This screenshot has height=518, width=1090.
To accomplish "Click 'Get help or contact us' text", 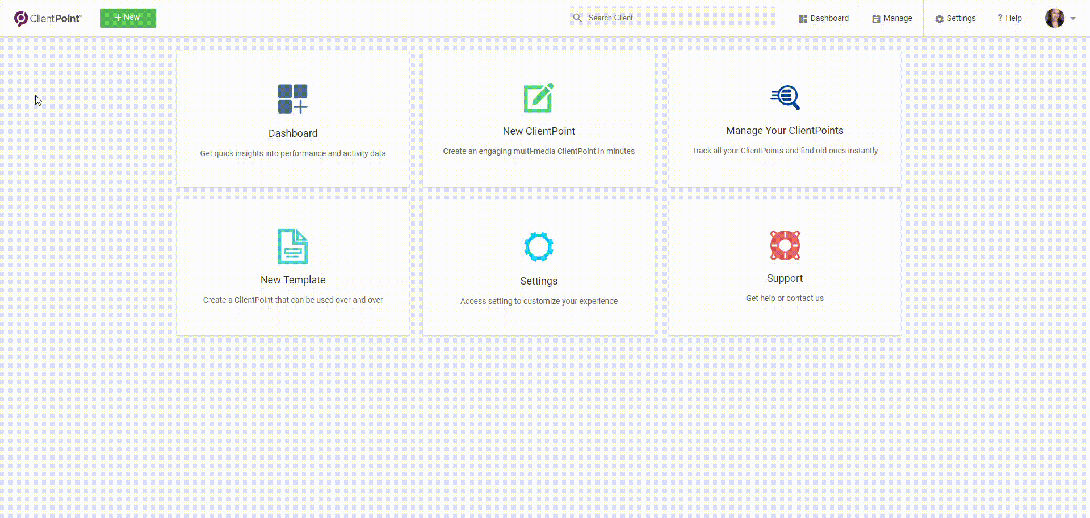I will [785, 298].
